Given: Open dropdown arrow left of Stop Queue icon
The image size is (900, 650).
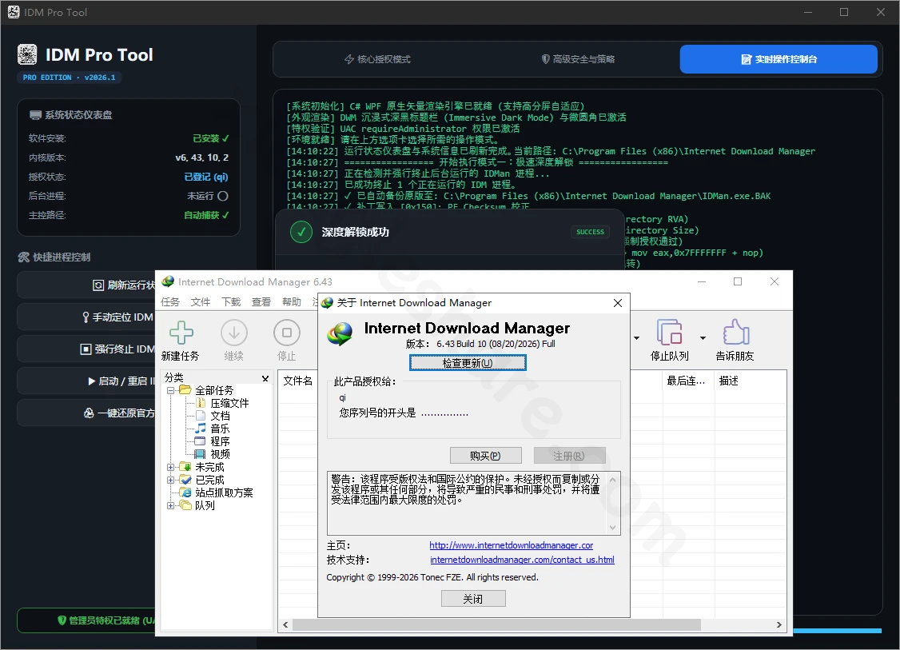Looking at the screenshot, I should pyautogui.click(x=636, y=337).
